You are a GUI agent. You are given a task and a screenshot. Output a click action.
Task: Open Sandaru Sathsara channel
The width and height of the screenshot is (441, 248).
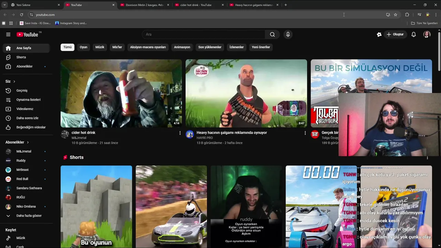tap(26, 188)
